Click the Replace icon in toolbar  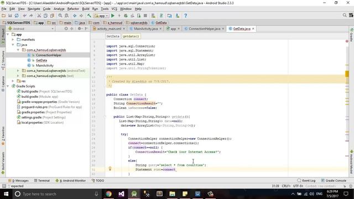coord(66,15)
